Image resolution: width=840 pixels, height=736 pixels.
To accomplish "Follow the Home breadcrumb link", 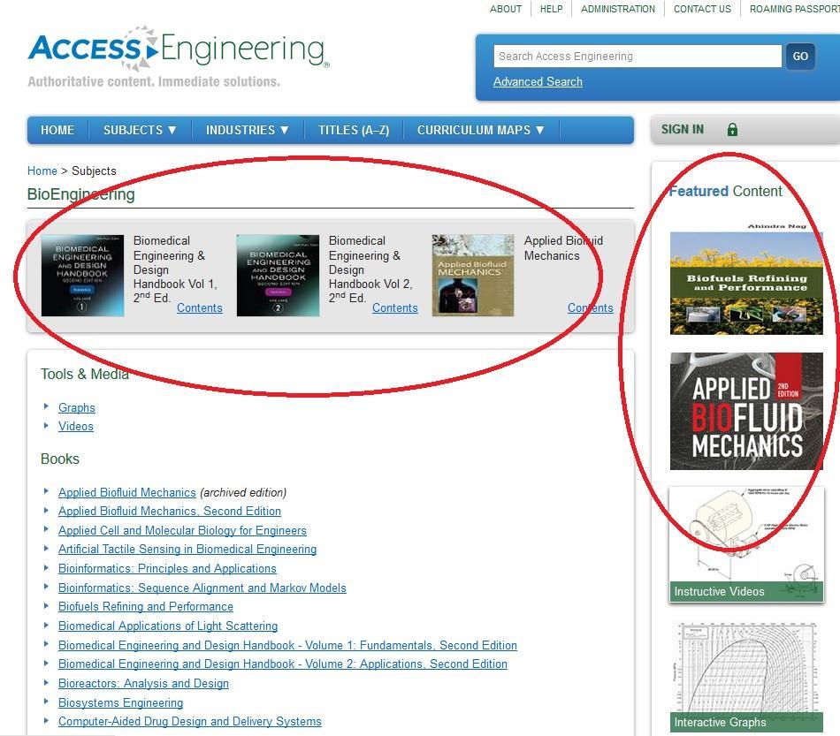I will [42, 171].
